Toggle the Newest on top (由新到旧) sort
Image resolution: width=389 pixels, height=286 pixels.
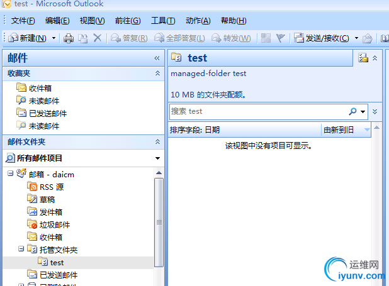pyautogui.click(x=346, y=129)
